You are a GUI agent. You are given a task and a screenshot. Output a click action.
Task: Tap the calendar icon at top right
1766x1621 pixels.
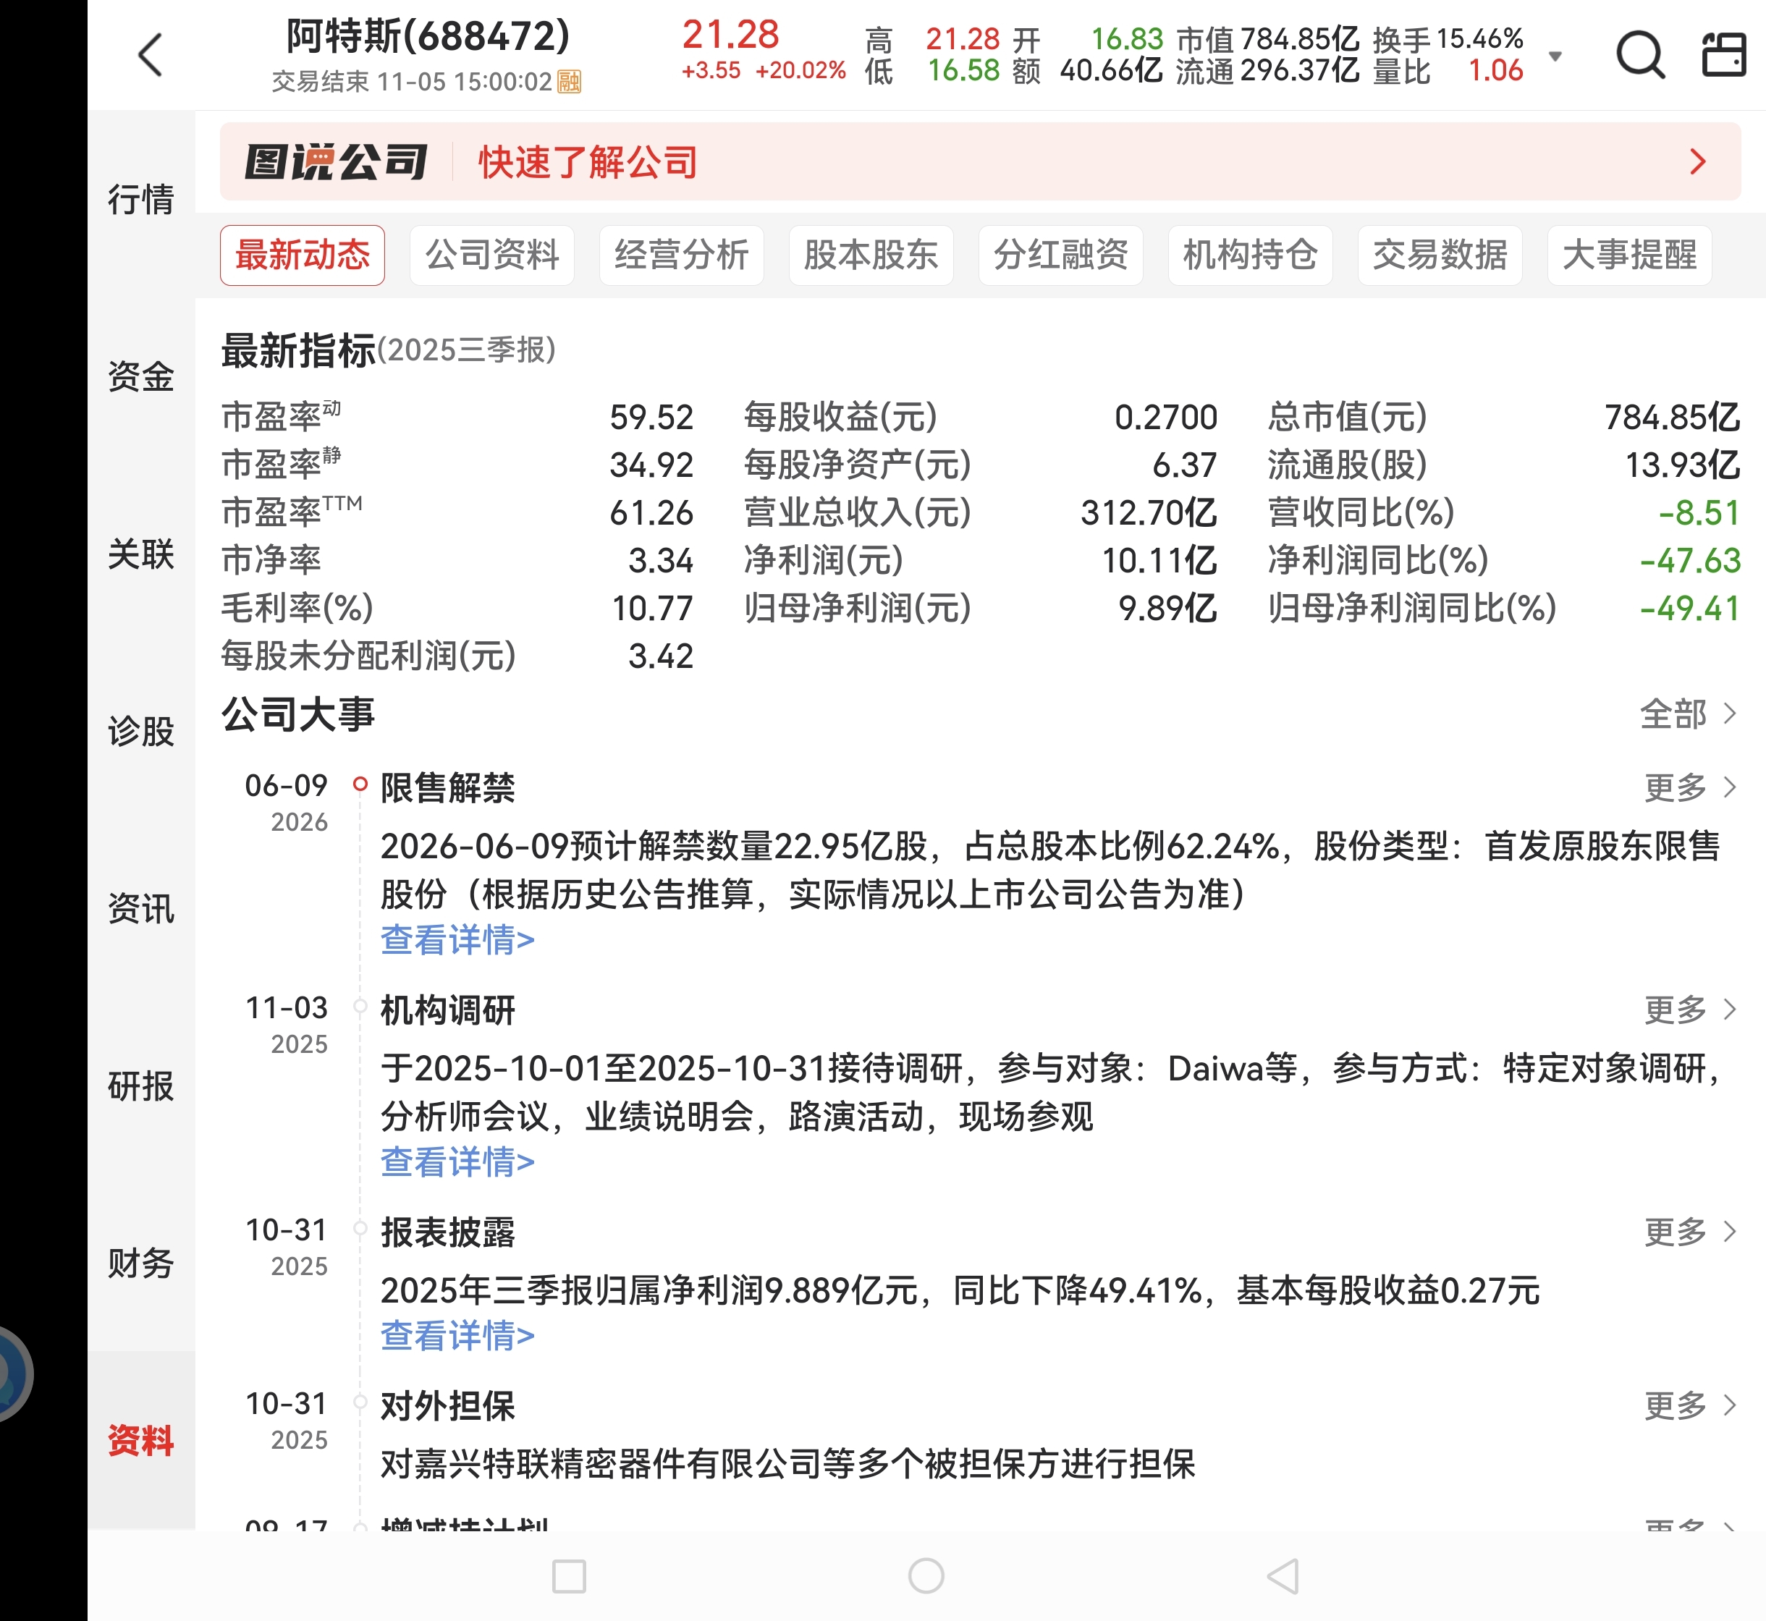(1723, 55)
